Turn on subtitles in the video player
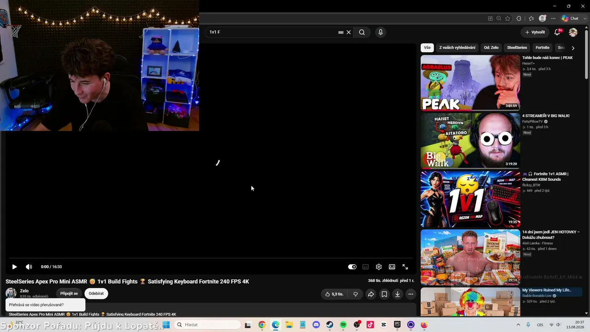The height and width of the screenshot is (332, 590). [366, 267]
